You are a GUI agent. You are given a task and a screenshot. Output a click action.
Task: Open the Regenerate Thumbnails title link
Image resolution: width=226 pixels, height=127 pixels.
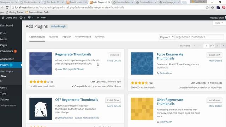click(x=73, y=54)
